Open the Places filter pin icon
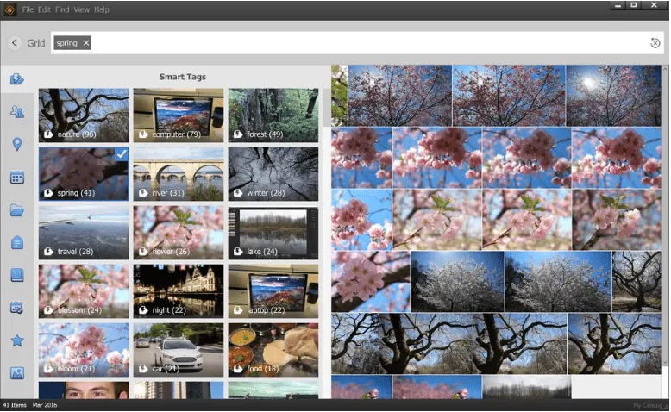Viewport: 671px width, 412px height. [16, 144]
